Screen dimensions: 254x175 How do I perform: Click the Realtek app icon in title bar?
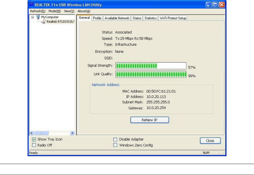point(32,5)
